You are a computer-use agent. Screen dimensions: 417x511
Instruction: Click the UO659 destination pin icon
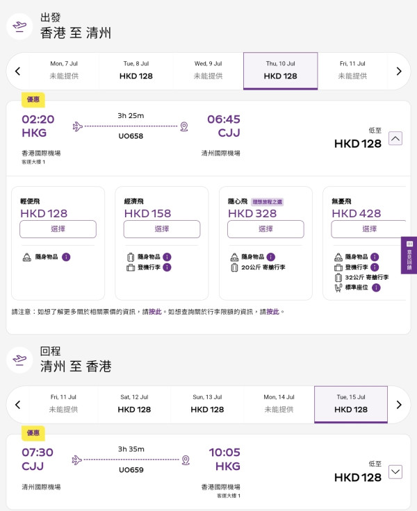point(186,460)
